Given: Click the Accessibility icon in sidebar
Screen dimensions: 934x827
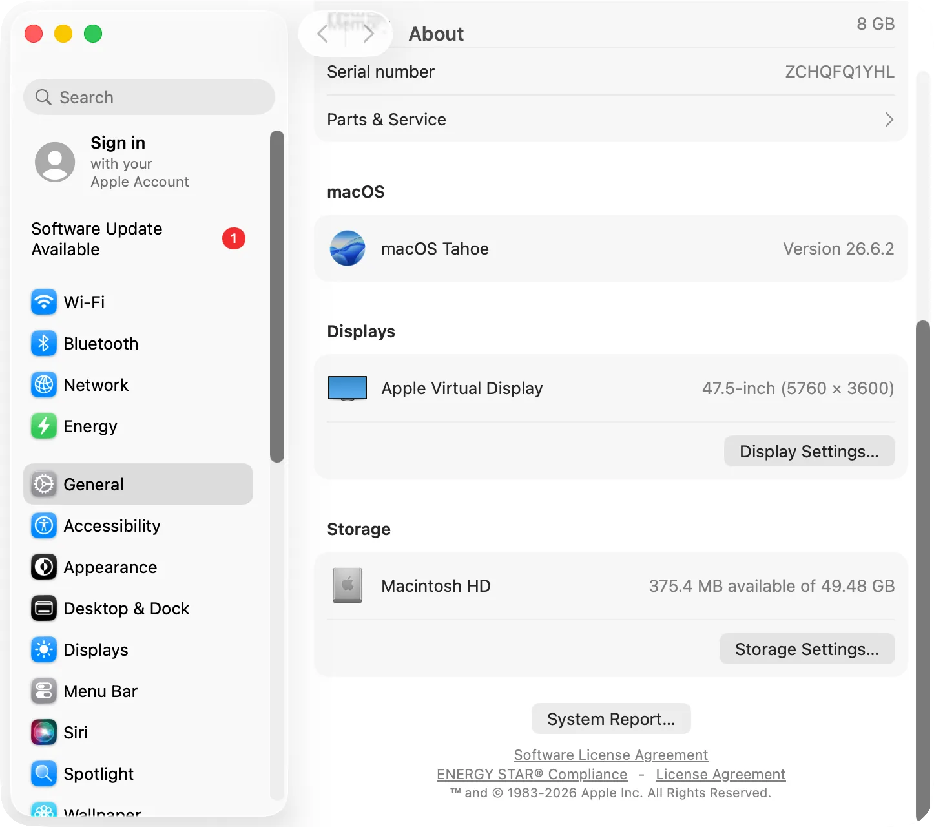Looking at the screenshot, I should (44, 525).
